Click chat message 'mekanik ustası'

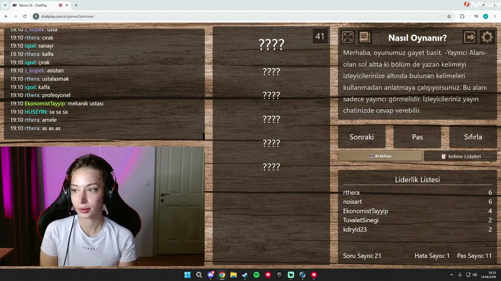tap(85, 103)
